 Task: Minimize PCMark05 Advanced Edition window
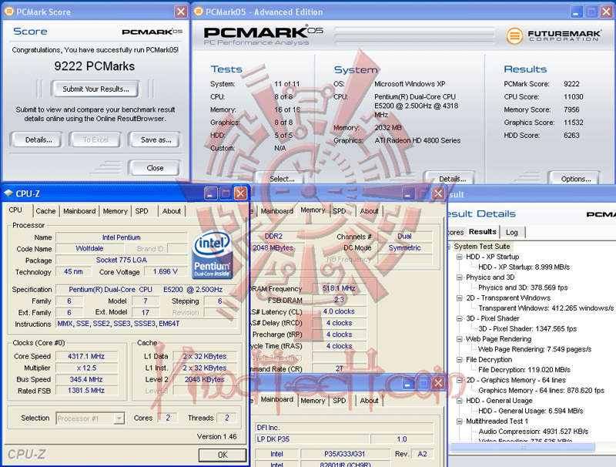tap(576, 12)
